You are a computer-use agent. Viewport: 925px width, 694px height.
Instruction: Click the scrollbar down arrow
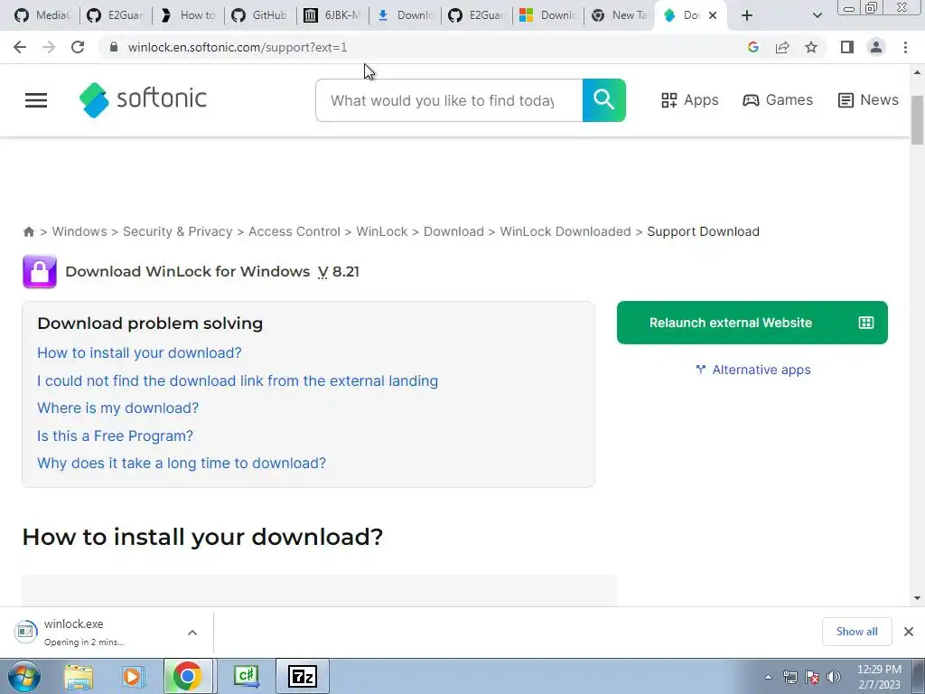point(917,598)
